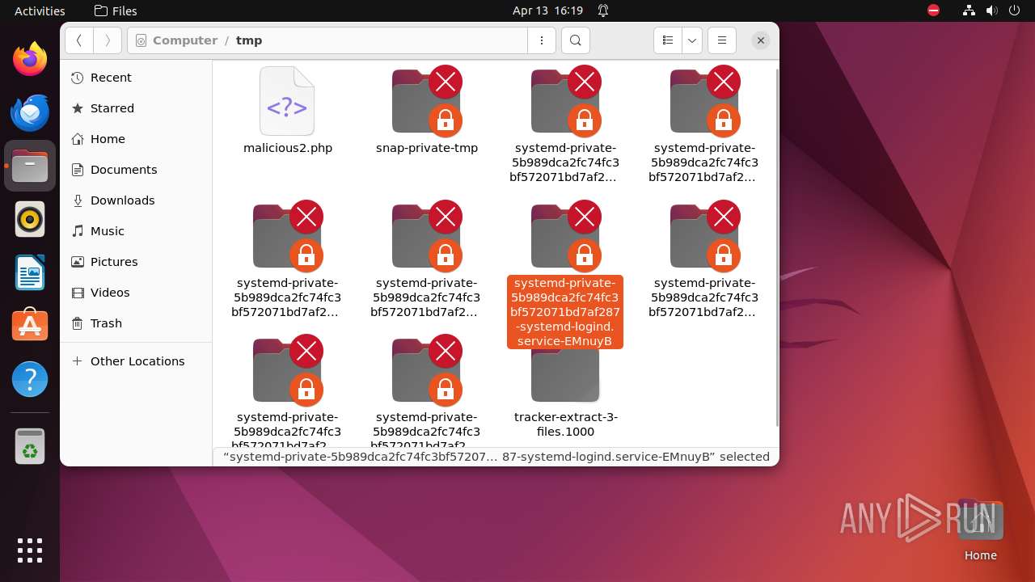Select the tracker-extract-3-files.1000 folder
Image resolution: width=1035 pixels, height=582 pixels.
[565, 376]
